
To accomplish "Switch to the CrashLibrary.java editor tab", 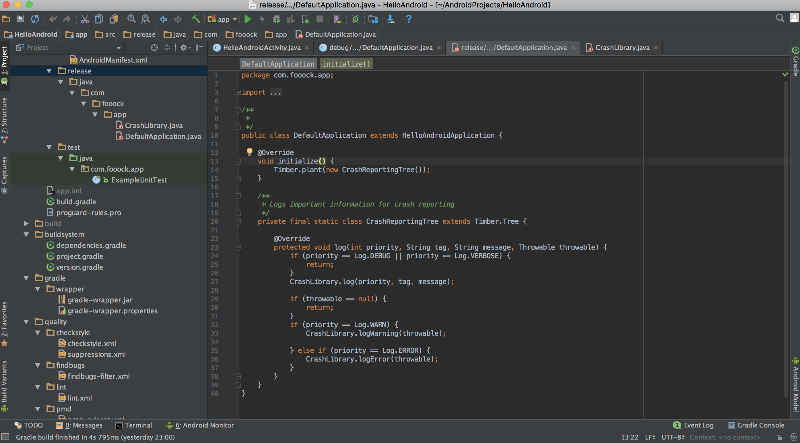I will 622,48.
